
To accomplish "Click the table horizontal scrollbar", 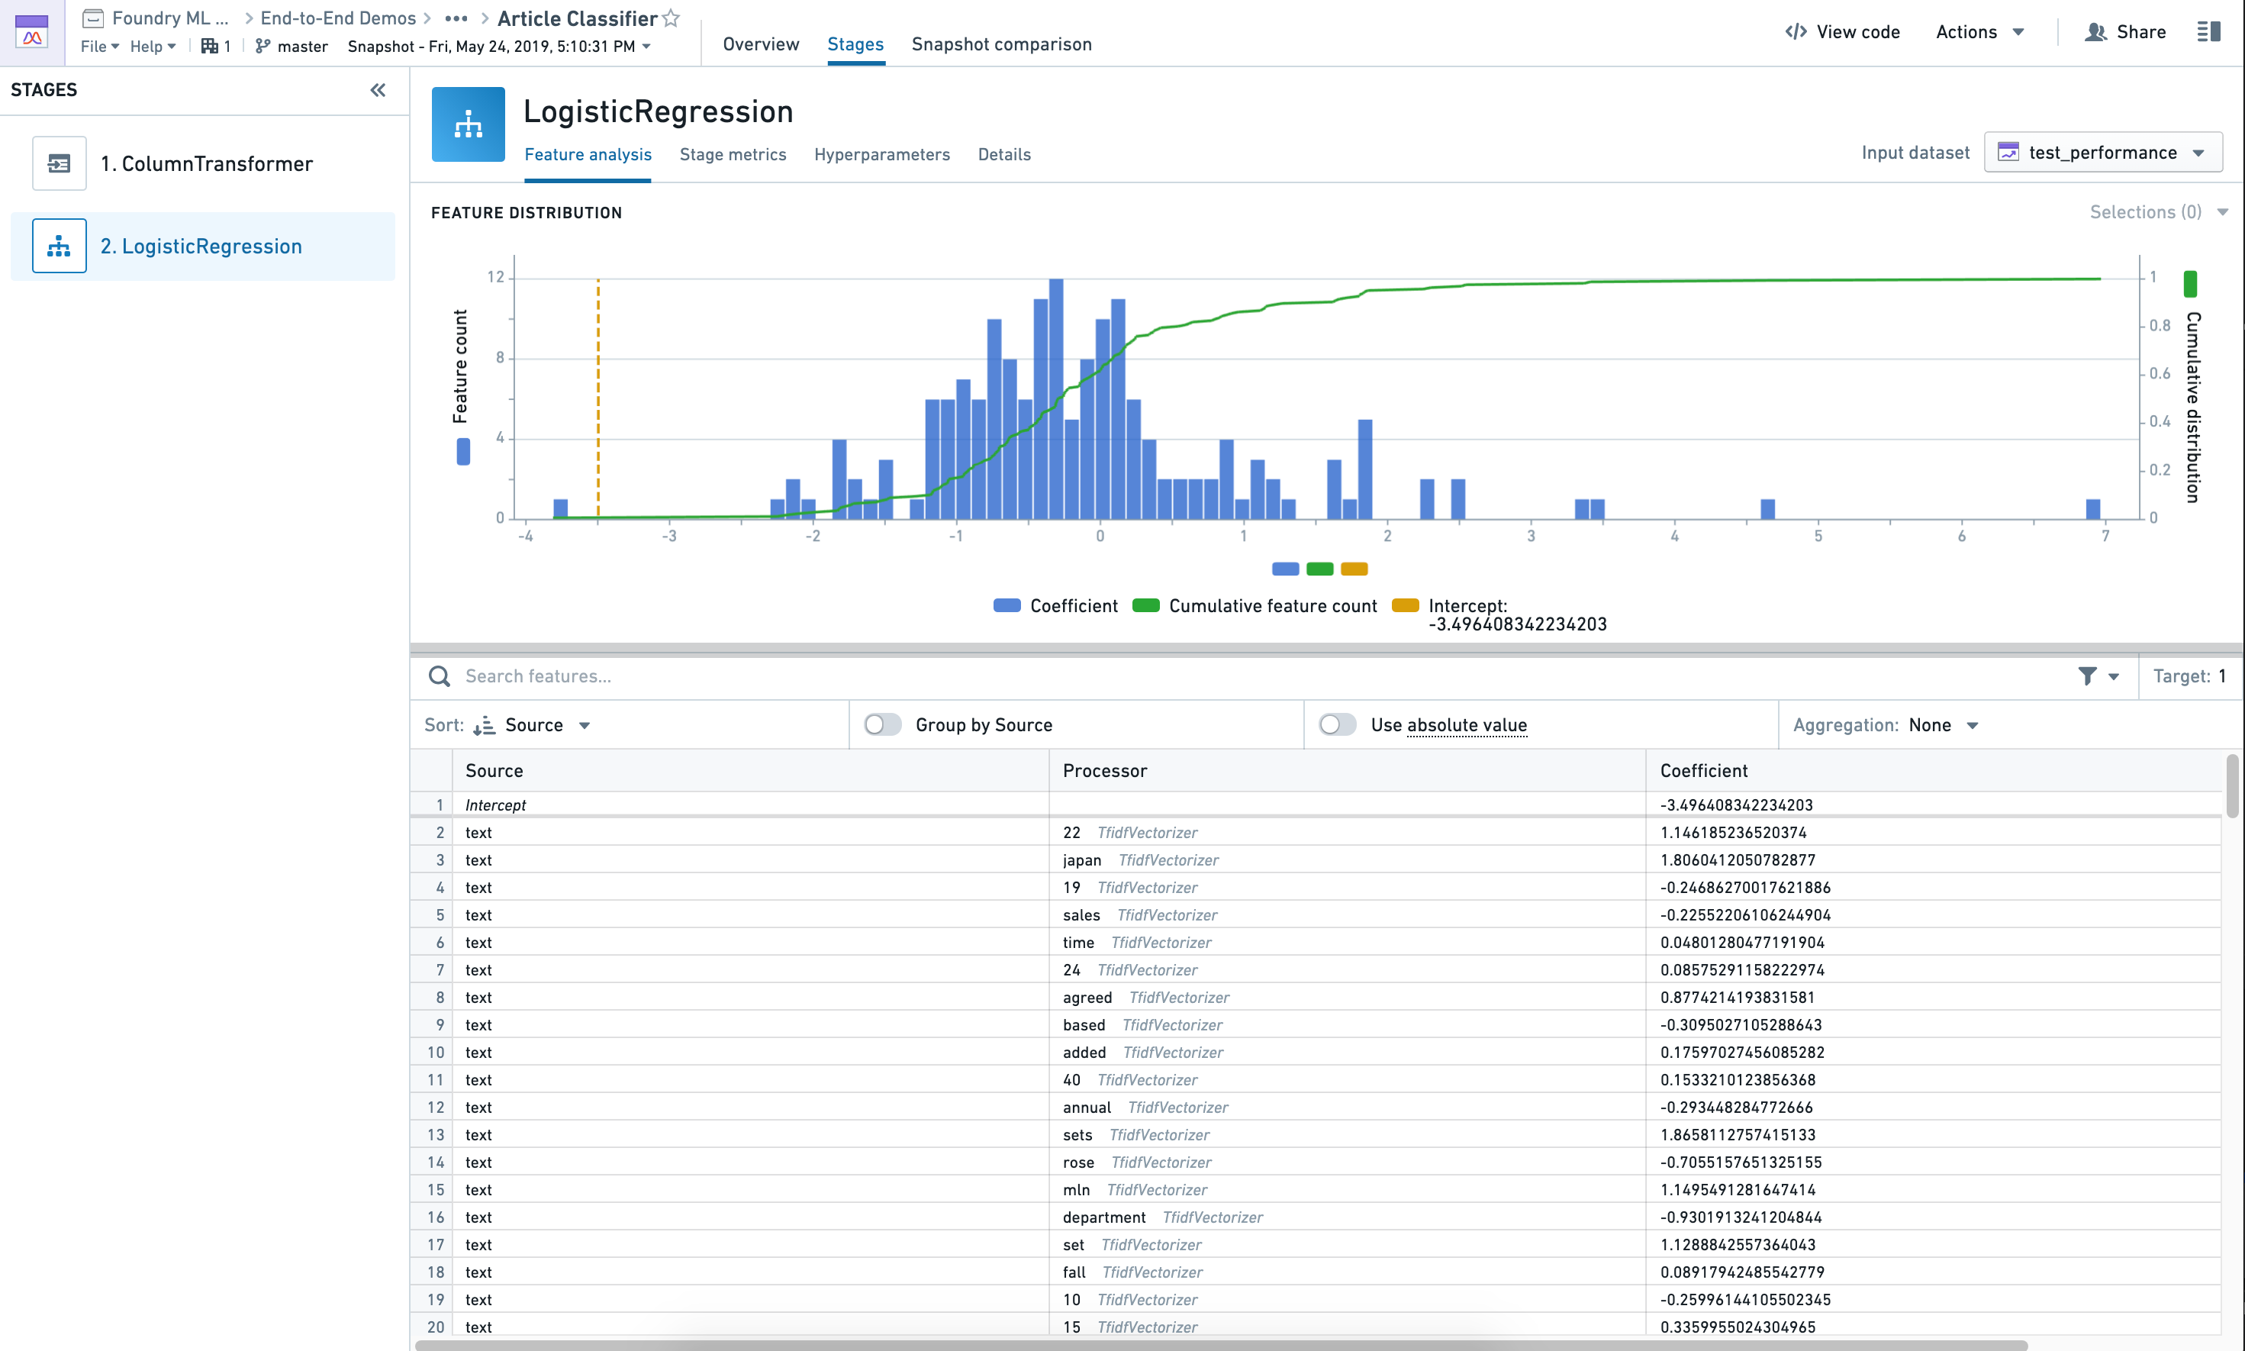I will click(x=1221, y=1345).
